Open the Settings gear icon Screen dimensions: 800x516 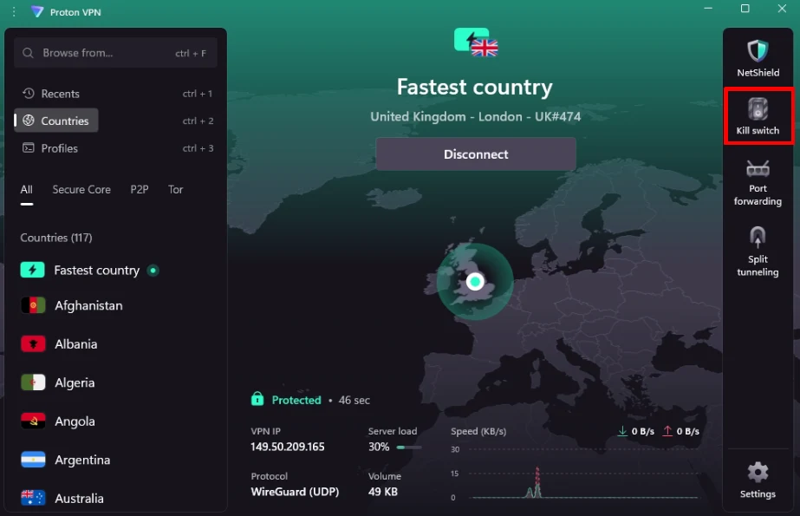click(758, 473)
